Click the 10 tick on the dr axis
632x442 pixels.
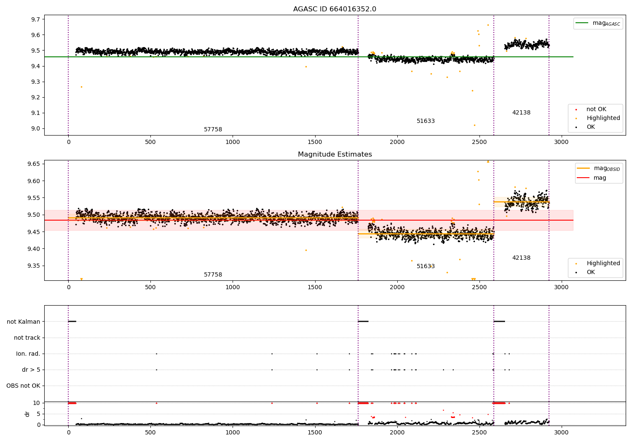tap(36, 403)
